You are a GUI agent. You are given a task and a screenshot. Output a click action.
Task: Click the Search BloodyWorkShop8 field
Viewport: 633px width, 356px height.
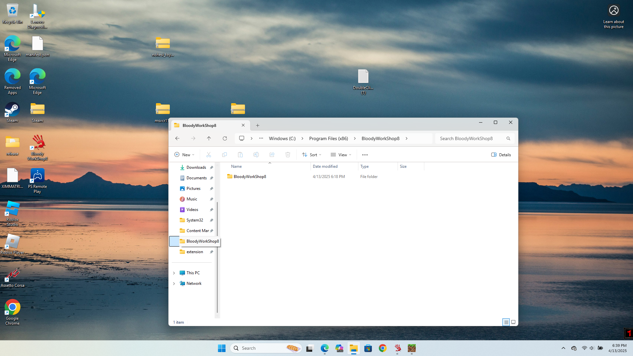(466, 138)
